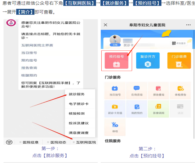Viewport: 195px width, 163px height.
Task: Click the hospital logo avatar in chat
Action: 11,23
